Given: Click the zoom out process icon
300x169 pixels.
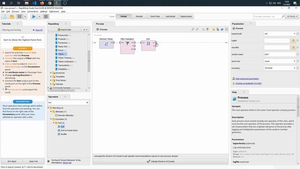Looking at the screenshot, I should coord(197,29).
